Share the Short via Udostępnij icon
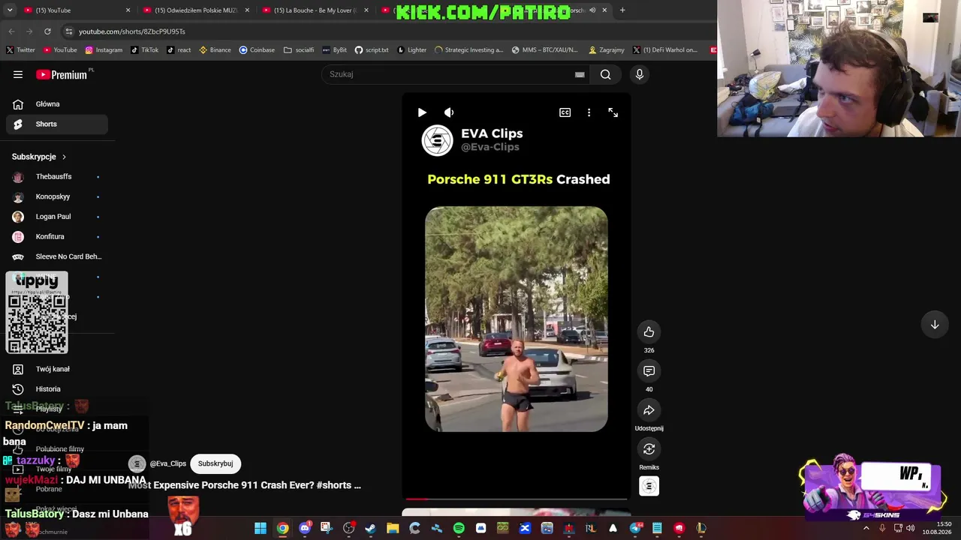Viewport: 961px width, 540px height. click(x=649, y=410)
